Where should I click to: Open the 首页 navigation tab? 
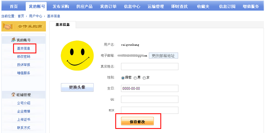coord(14,7)
